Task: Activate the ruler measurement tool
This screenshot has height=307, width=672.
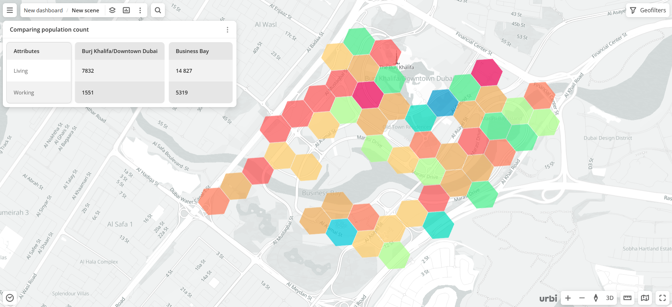Action: tap(627, 298)
